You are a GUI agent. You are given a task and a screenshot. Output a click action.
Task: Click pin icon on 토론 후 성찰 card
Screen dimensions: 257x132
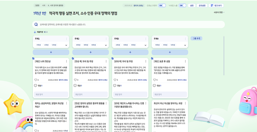click(x=152, y=58)
